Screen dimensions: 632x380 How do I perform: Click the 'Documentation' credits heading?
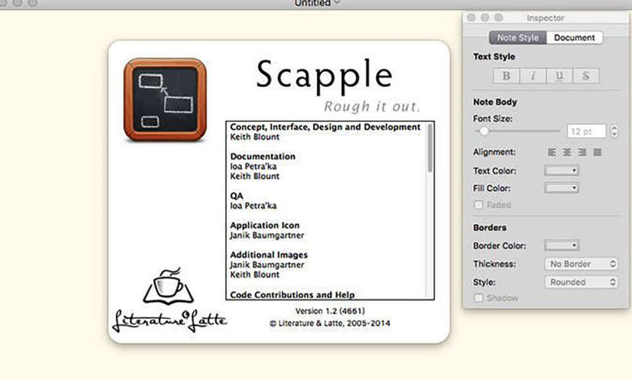click(x=262, y=156)
